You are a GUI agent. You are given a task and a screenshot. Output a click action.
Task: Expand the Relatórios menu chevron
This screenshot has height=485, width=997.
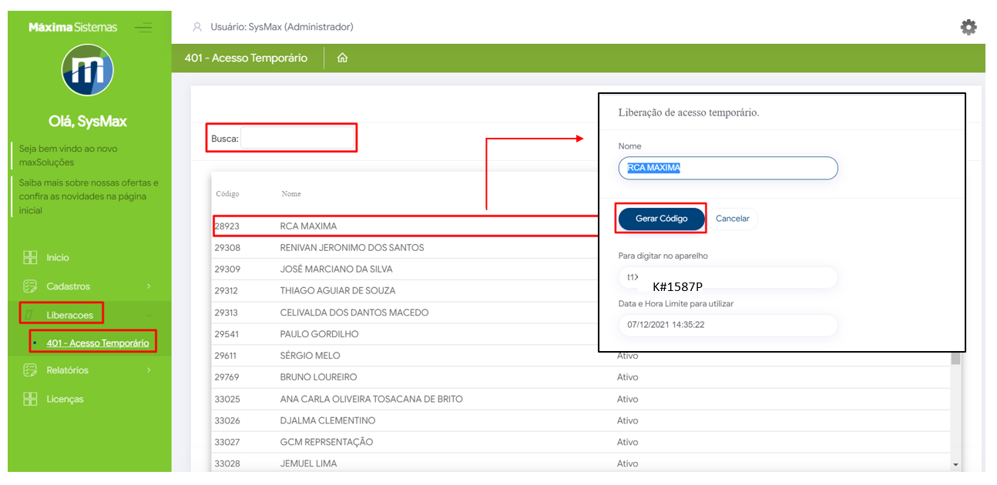(149, 370)
